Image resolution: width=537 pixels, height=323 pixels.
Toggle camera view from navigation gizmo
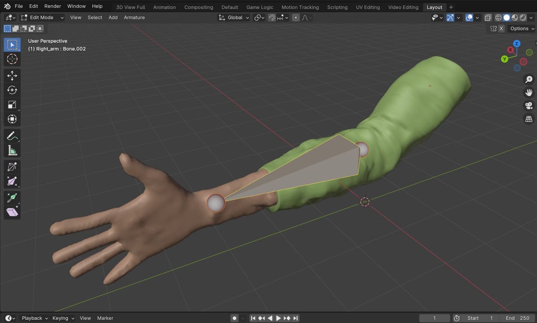(x=528, y=106)
